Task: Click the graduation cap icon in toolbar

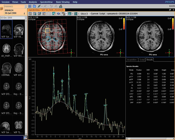Action: click(59, 14)
